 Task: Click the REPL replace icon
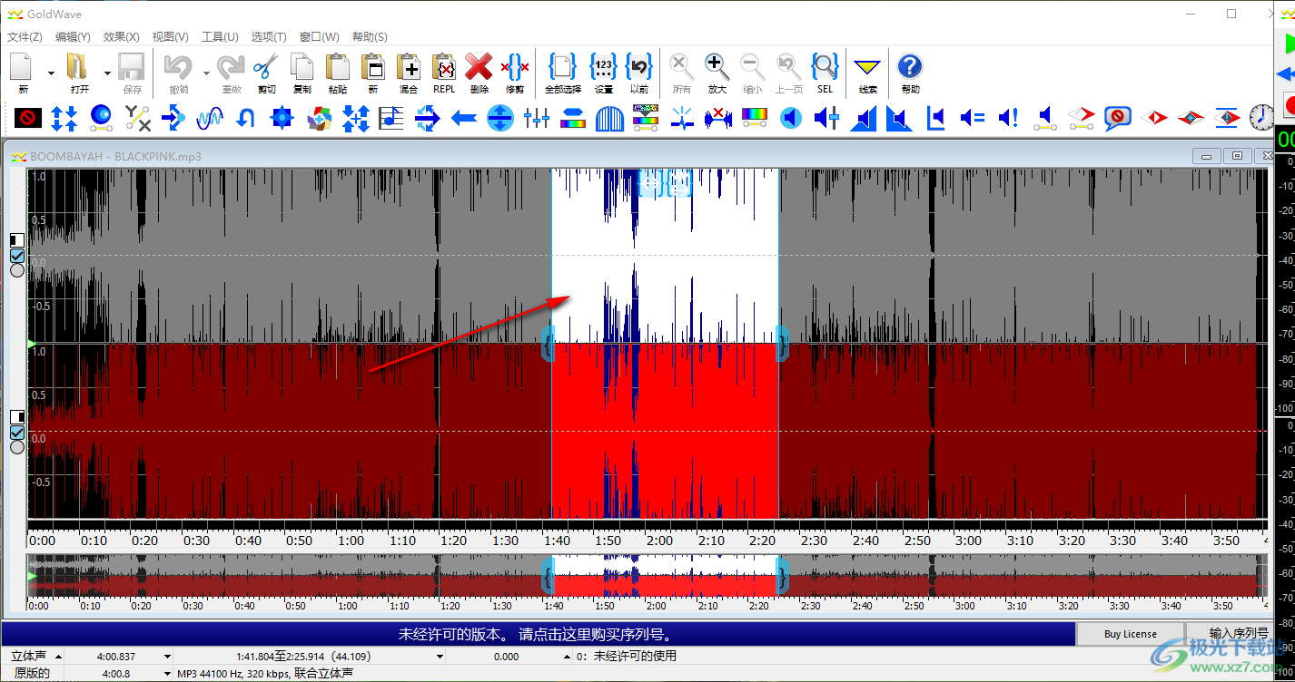444,73
